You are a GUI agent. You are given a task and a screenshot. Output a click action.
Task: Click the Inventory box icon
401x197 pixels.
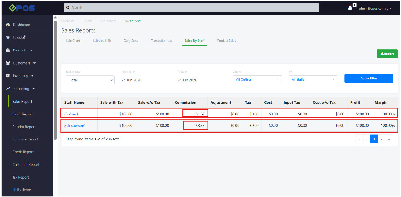coord(8,76)
